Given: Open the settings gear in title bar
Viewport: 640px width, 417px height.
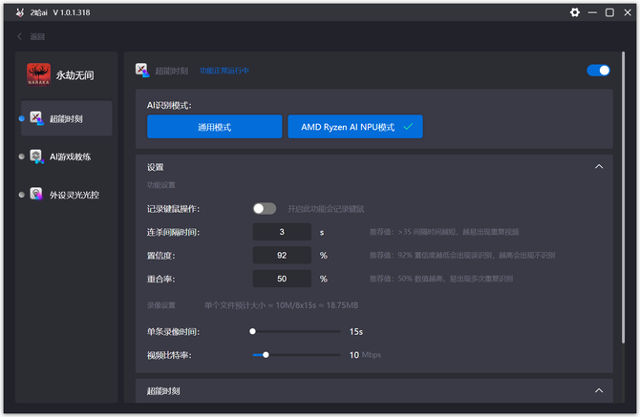Looking at the screenshot, I should coord(575,12).
